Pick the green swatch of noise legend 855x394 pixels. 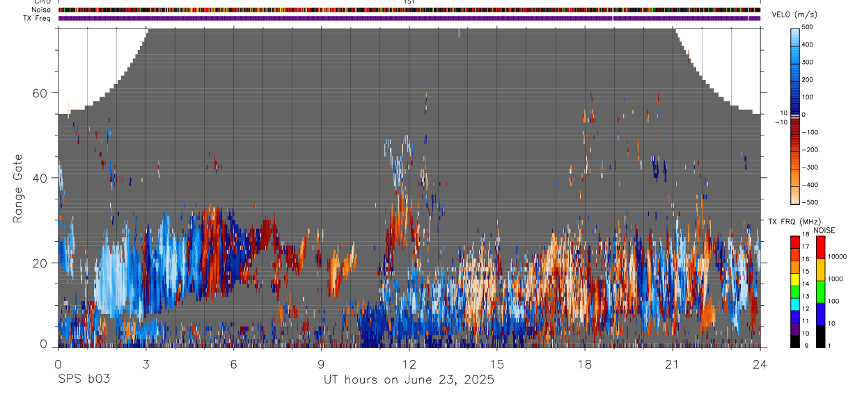click(820, 292)
